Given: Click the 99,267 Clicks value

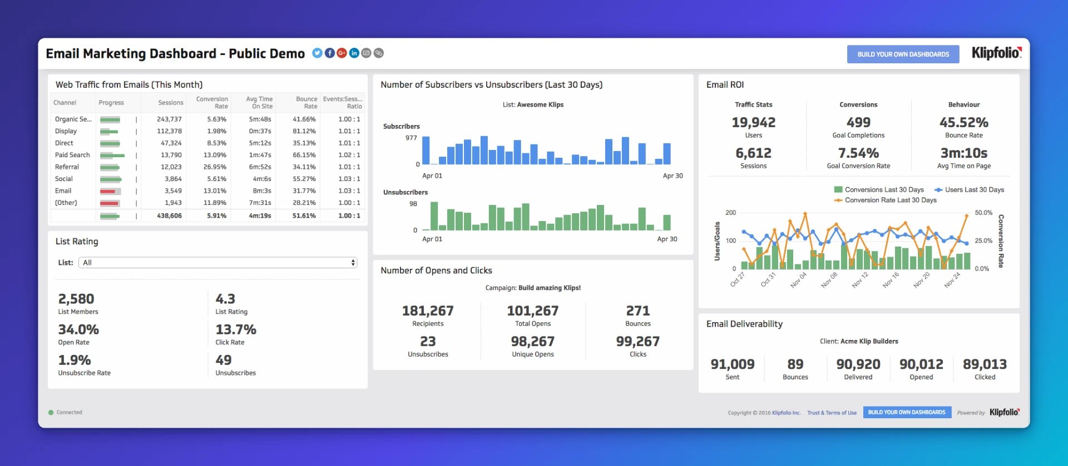Looking at the screenshot, I should [637, 341].
